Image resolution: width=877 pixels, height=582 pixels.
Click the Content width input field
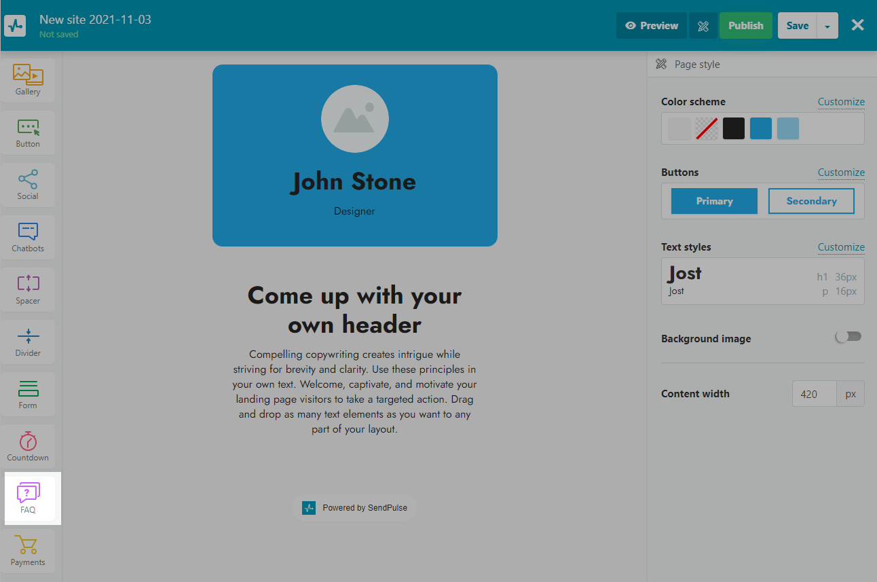point(814,394)
